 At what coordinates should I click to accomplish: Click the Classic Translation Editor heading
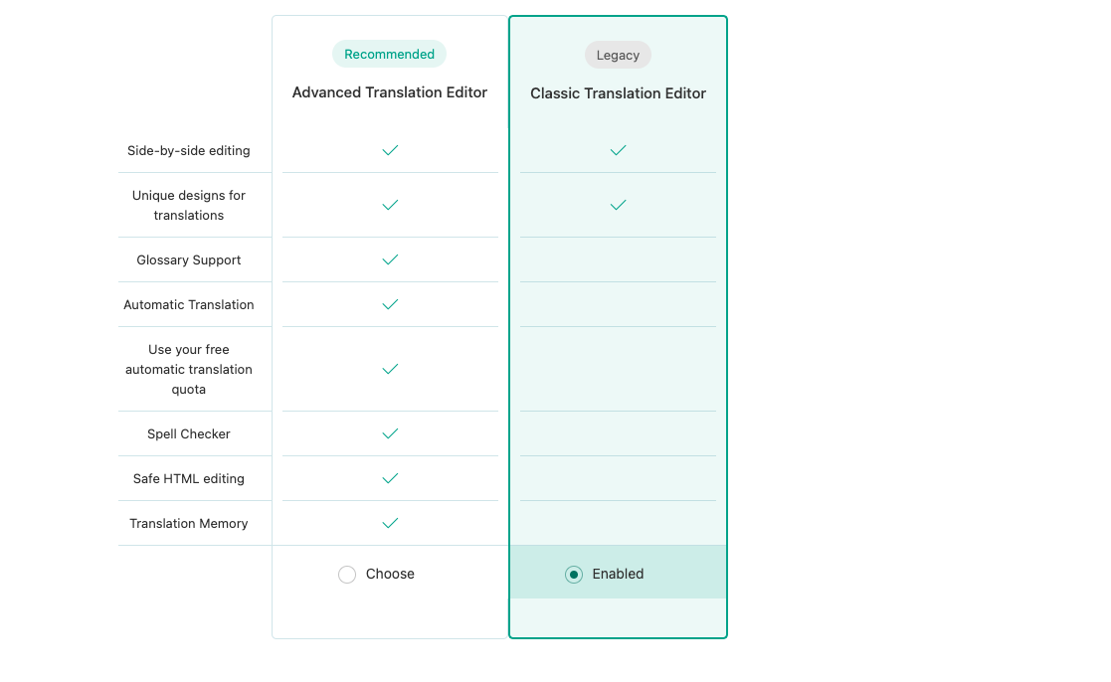(618, 93)
